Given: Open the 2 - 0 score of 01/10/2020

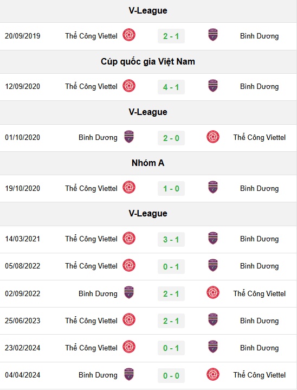Looking at the screenshot, I should [x=171, y=138].
